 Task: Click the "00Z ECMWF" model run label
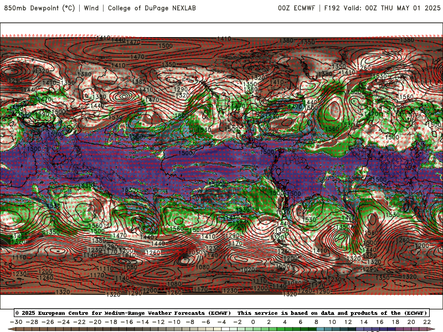click(296, 8)
